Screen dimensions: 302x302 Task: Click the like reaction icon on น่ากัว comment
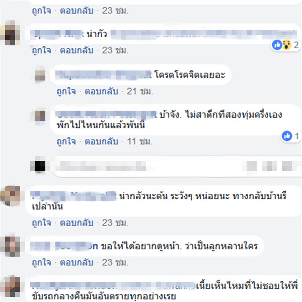(277, 45)
